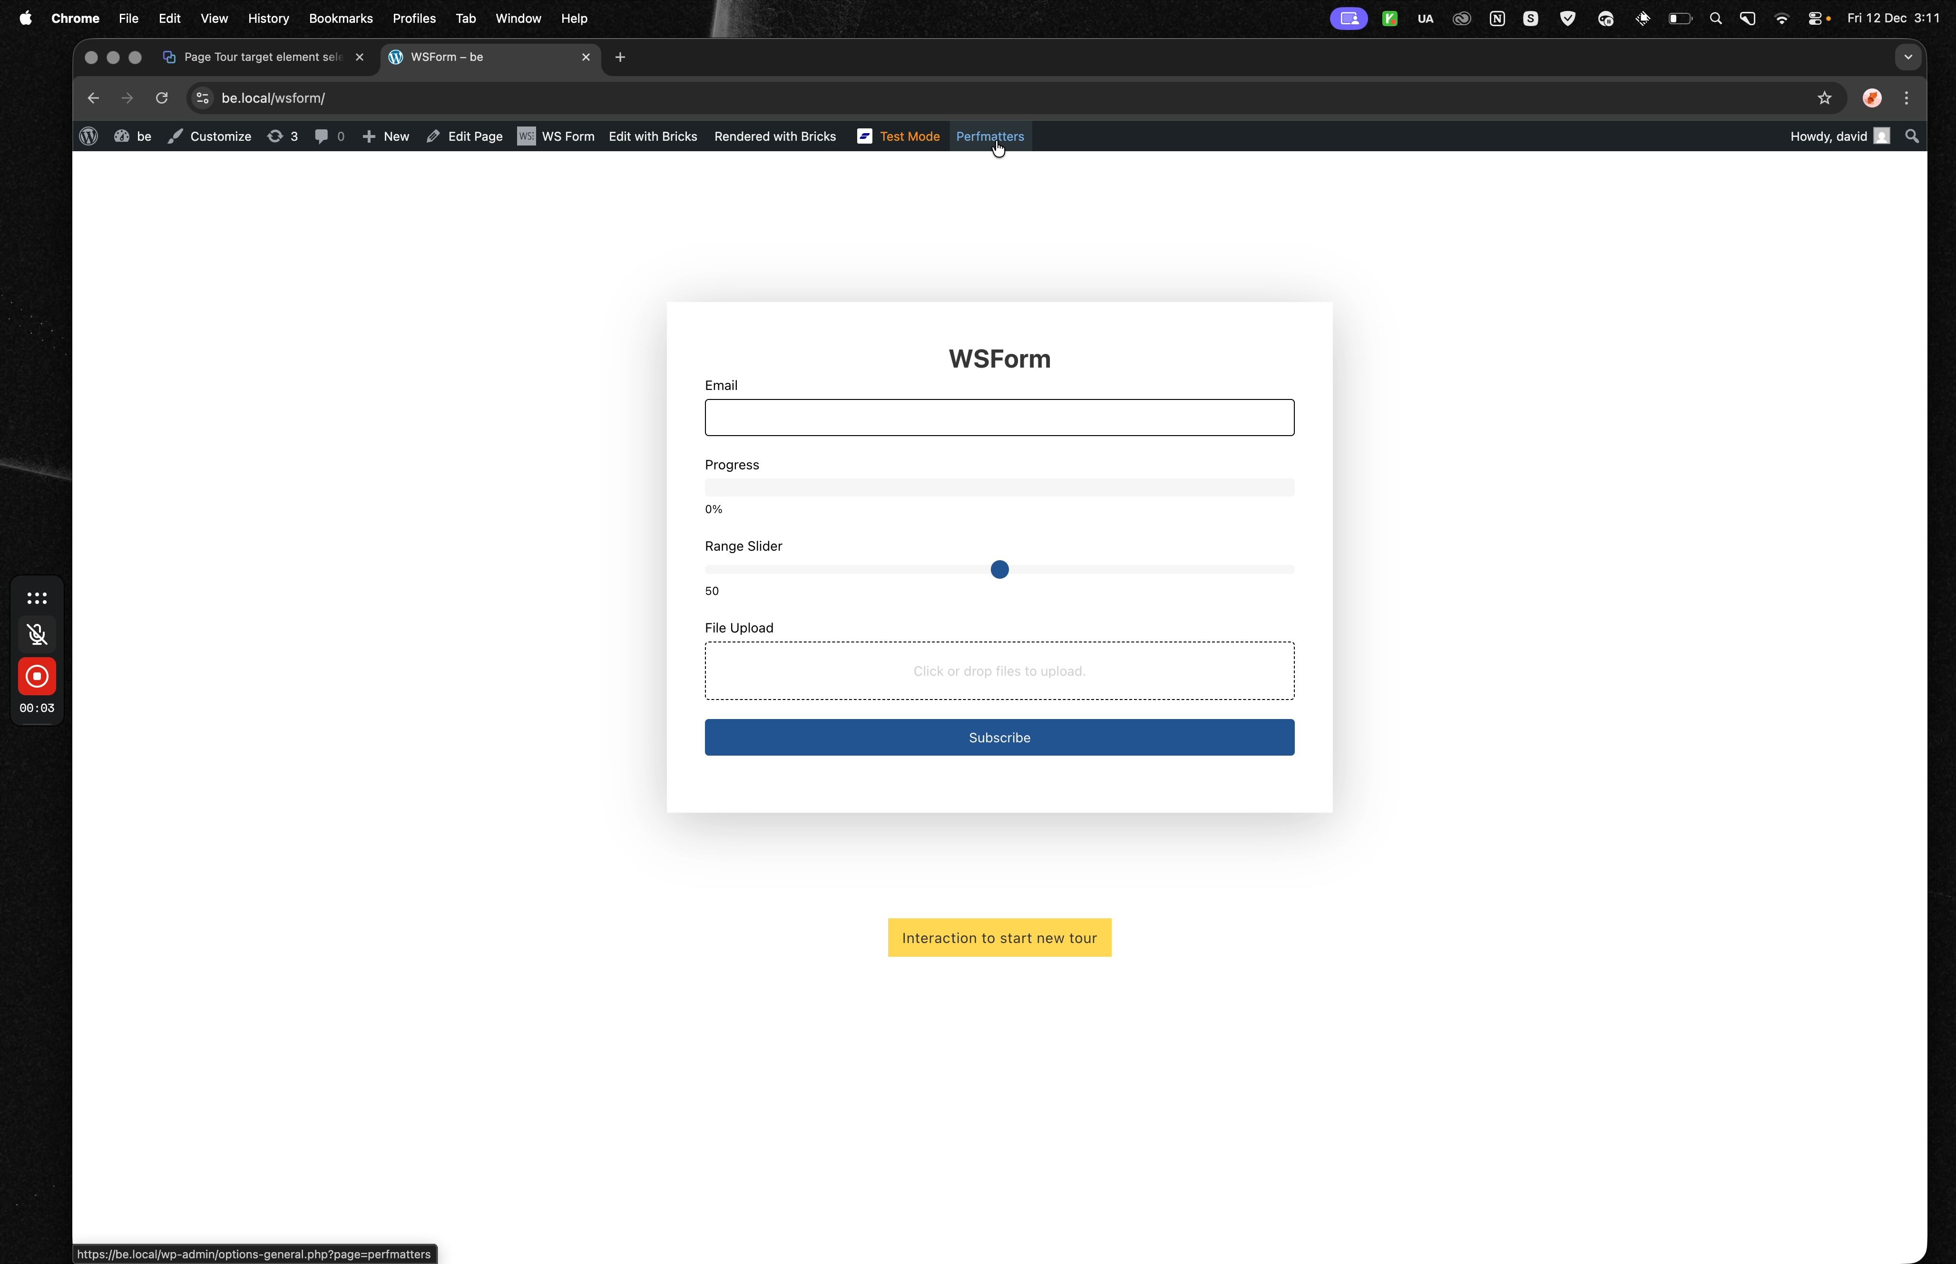Open the Chrome profile avatar
This screenshot has height=1264, width=1956.
pyautogui.click(x=1871, y=98)
